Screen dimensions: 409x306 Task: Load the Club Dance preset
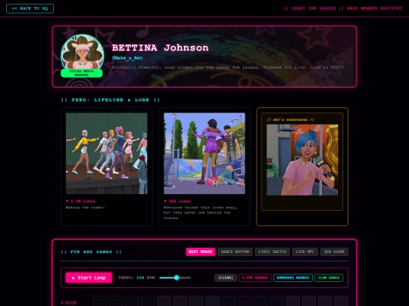coord(329,277)
